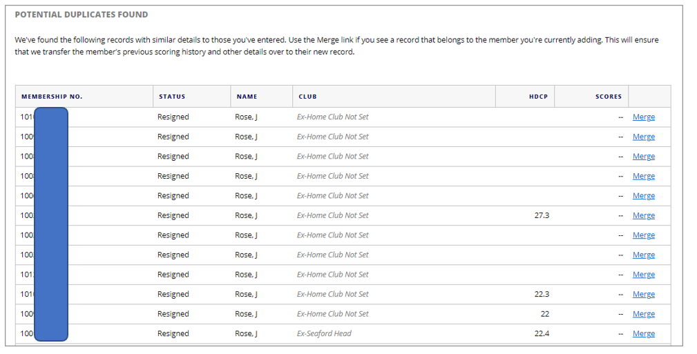Merge the Ex-Seaford Head record
Screen dimensions: 697x354
(x=643, y=334)
